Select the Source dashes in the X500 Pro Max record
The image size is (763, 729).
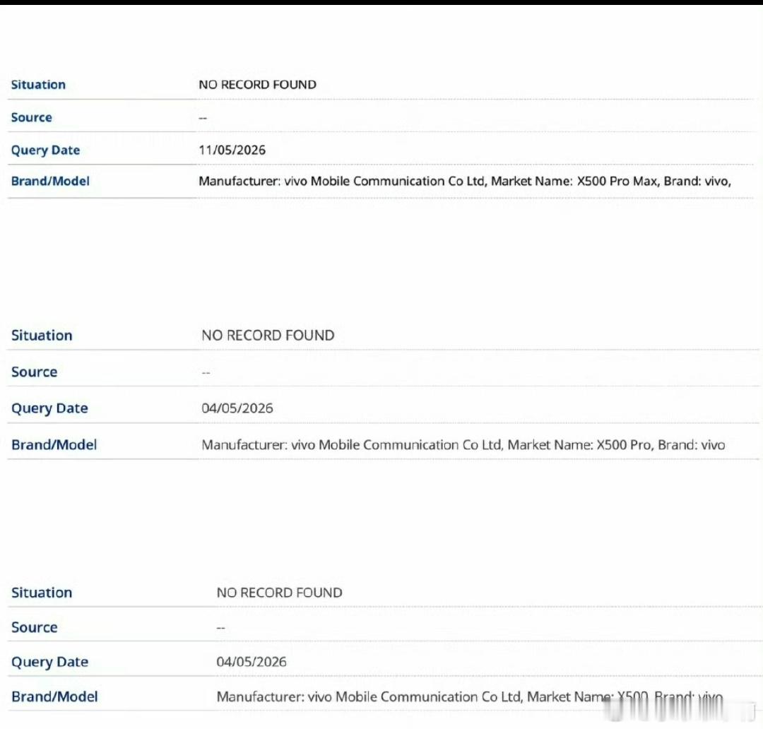click(203, 118)
